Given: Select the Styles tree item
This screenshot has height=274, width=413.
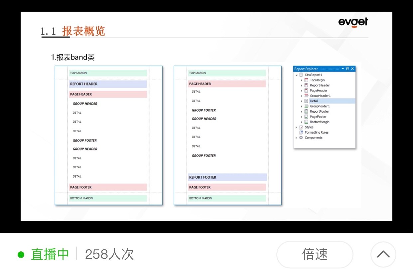Looking at the screenshot, I should [309, 127].
